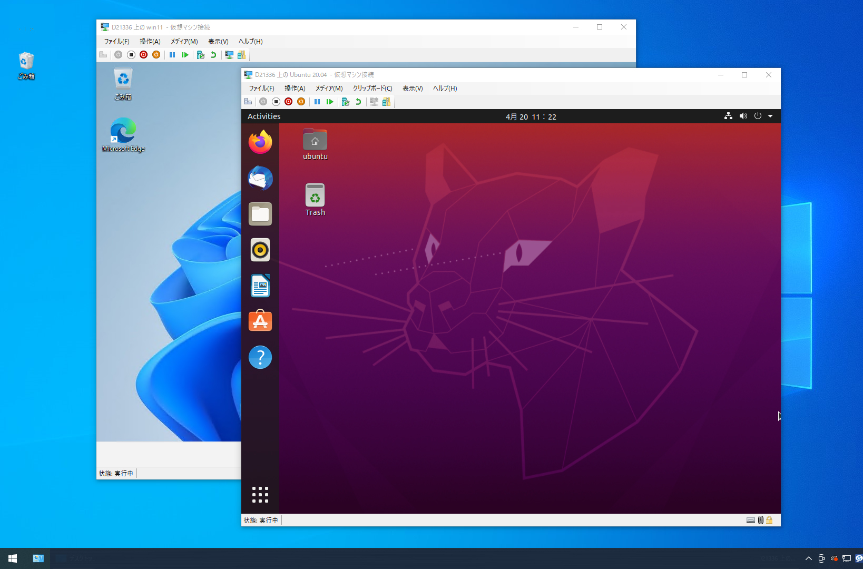Open ファイル(F) menu in win11 VM window
Viewport: 863px width, 569px height.
pyautogui.click(x=116, y=42)
